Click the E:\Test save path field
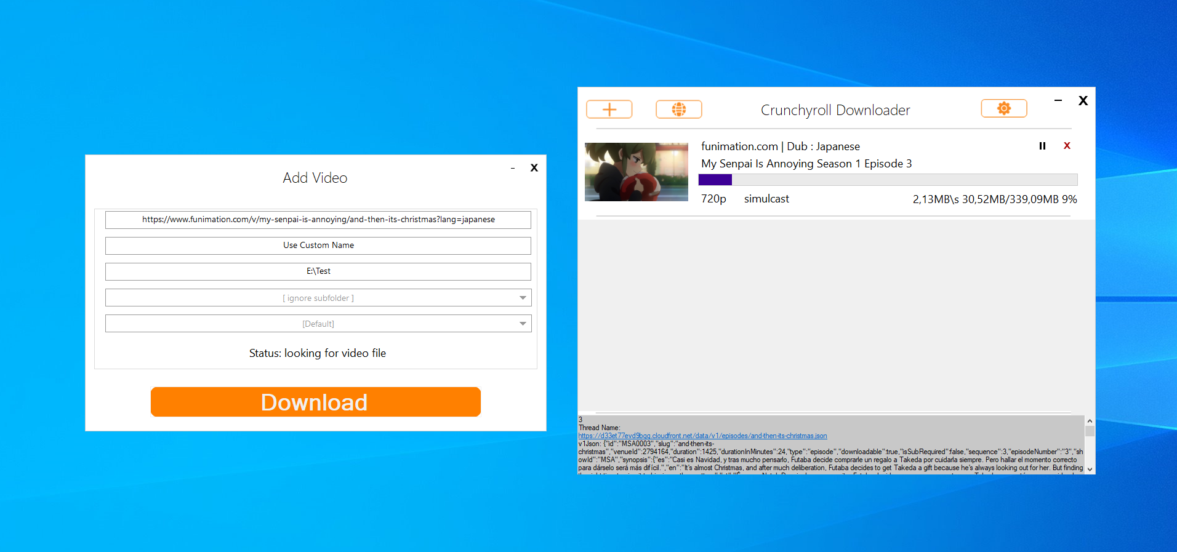 pyautogui.click(x=318, y=271)
